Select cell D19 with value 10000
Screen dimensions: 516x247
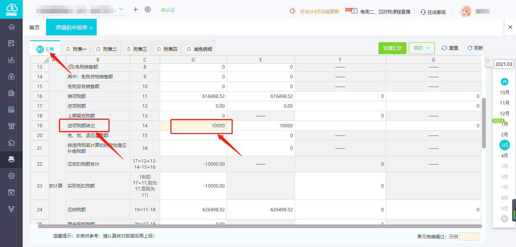(x=193, y=126)
